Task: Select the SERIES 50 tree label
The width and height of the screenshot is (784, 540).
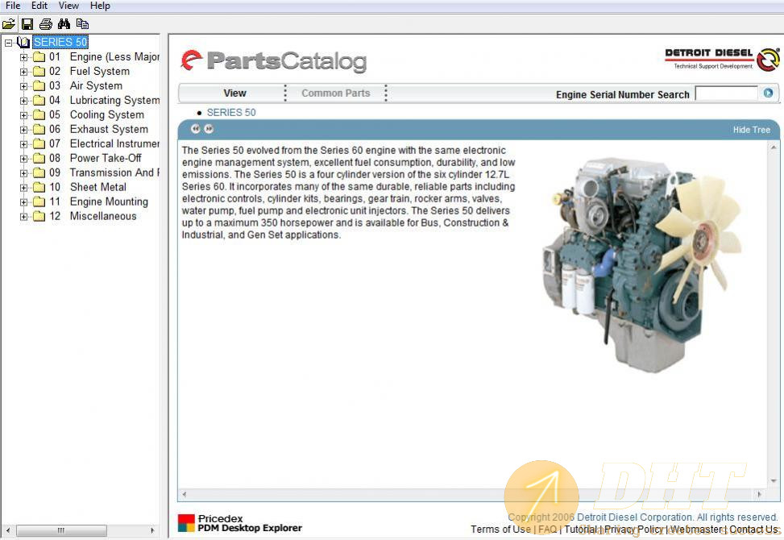Action: (60, 42)
